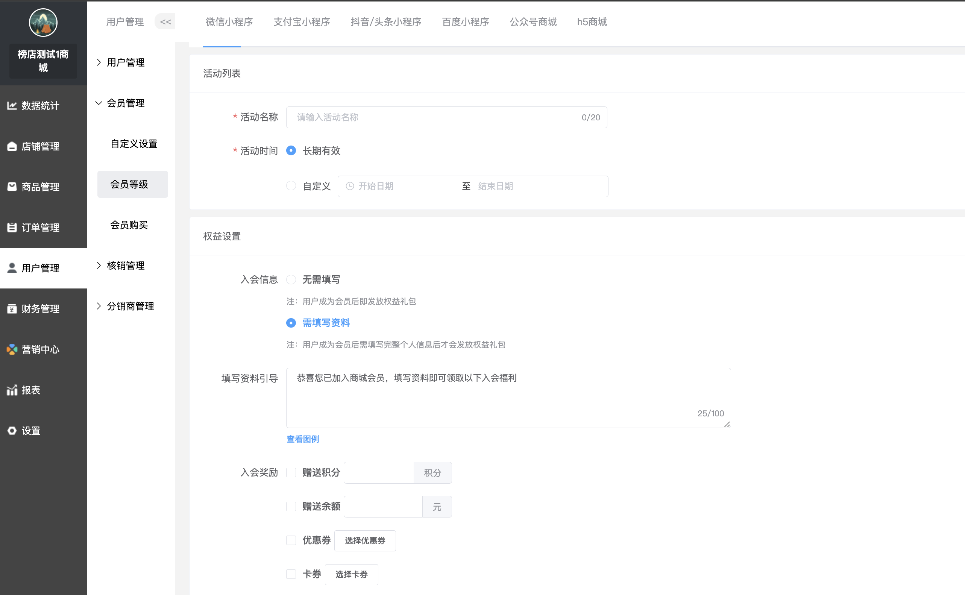Enable the 优惠券 checkbox
Screen dimensions: 965x595
(x=291, y=540)
